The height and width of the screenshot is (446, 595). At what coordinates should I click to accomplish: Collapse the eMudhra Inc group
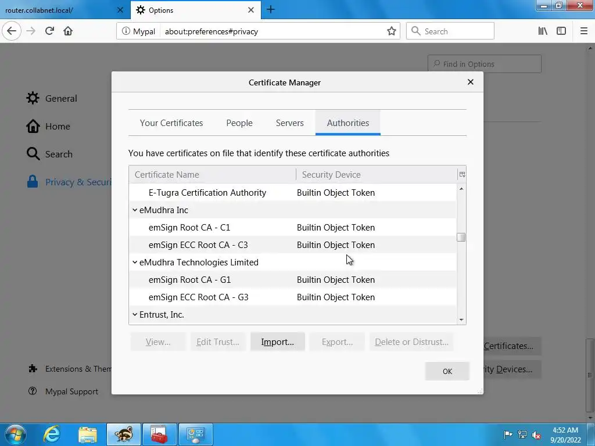135,210
